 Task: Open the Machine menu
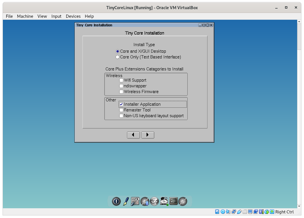click(x=25, y=16)
